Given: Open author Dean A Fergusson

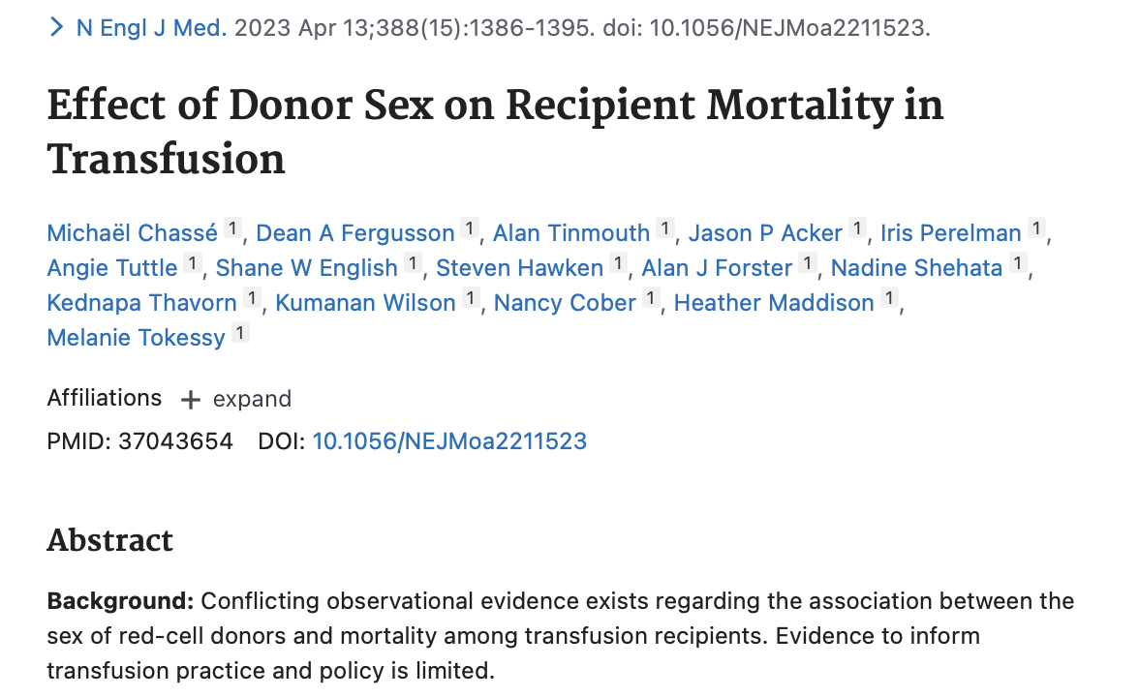Looking at the screenshot, I should pos(355,233).
